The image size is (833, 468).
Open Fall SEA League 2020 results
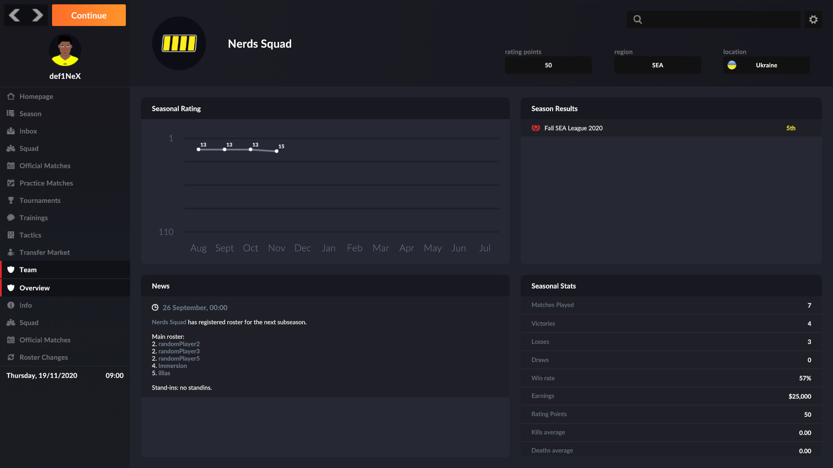click(573, 128)
